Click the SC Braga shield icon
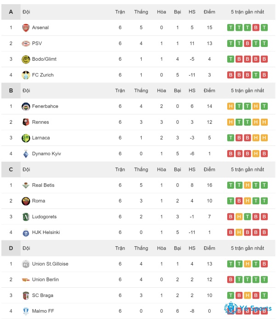This screenshot has width=276, height=319. click(26, 296)
